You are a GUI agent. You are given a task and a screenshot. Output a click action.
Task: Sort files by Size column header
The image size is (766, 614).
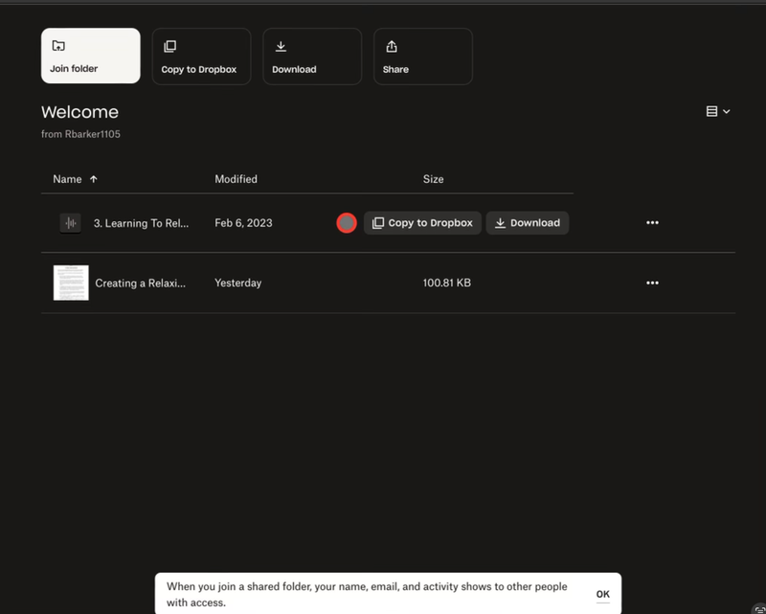433,179
